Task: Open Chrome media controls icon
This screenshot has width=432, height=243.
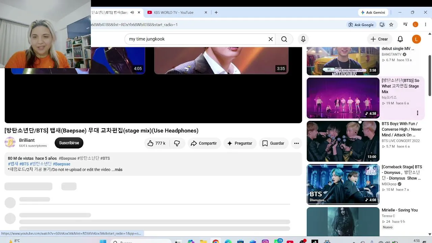Action: [x=405, y=25]
